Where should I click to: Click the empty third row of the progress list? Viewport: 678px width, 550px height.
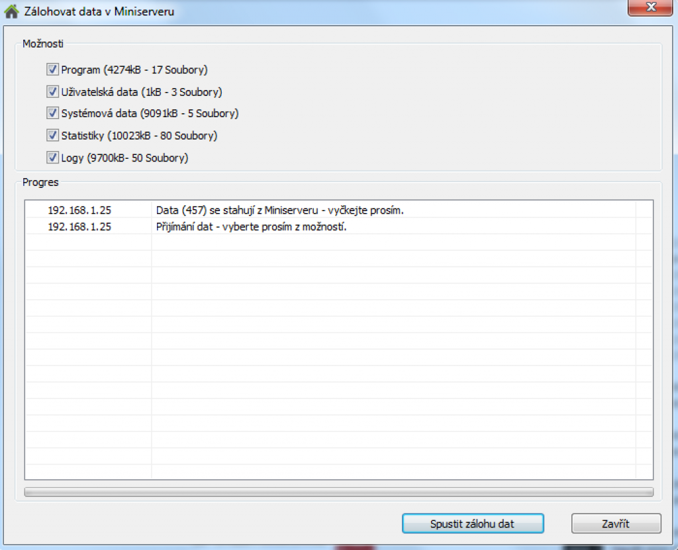(x=331, y=242)
